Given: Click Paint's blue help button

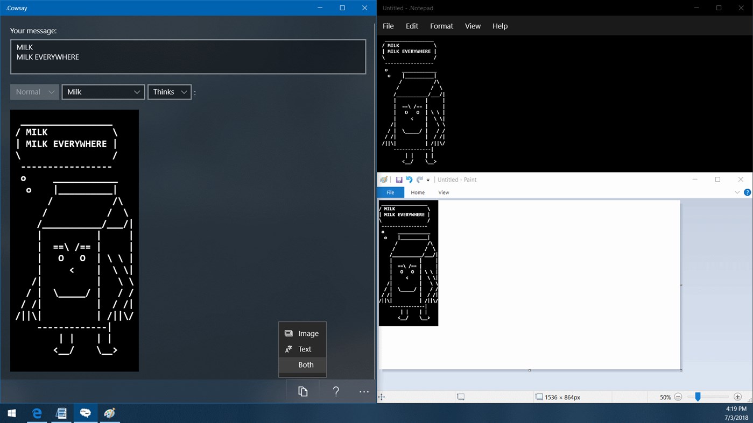Looking at the screenshot, I should click(x=747, y=192).
